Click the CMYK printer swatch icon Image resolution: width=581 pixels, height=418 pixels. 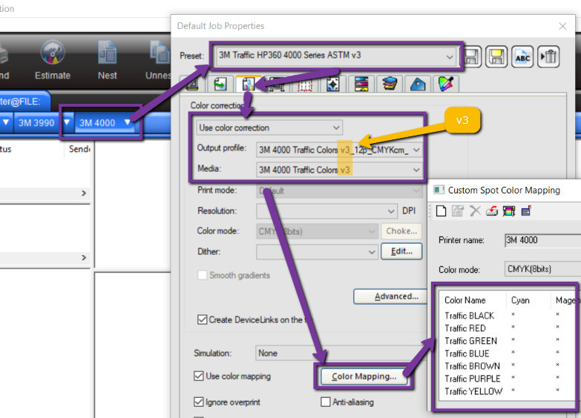(x=509, y=211)
